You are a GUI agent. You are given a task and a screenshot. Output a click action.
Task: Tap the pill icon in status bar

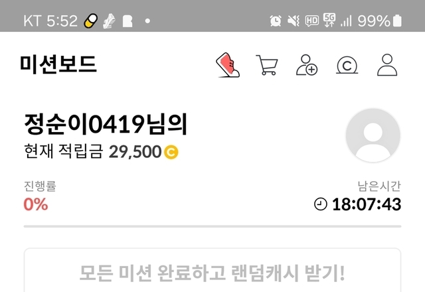point(90,21)
